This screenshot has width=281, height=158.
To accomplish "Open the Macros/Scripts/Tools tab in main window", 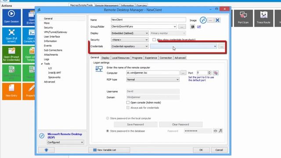I will (81, 5).
